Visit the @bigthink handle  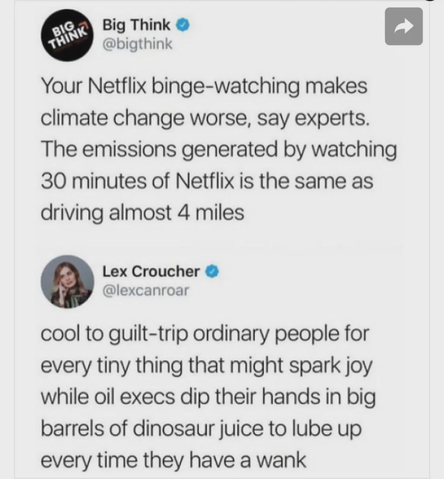point(137,44)
